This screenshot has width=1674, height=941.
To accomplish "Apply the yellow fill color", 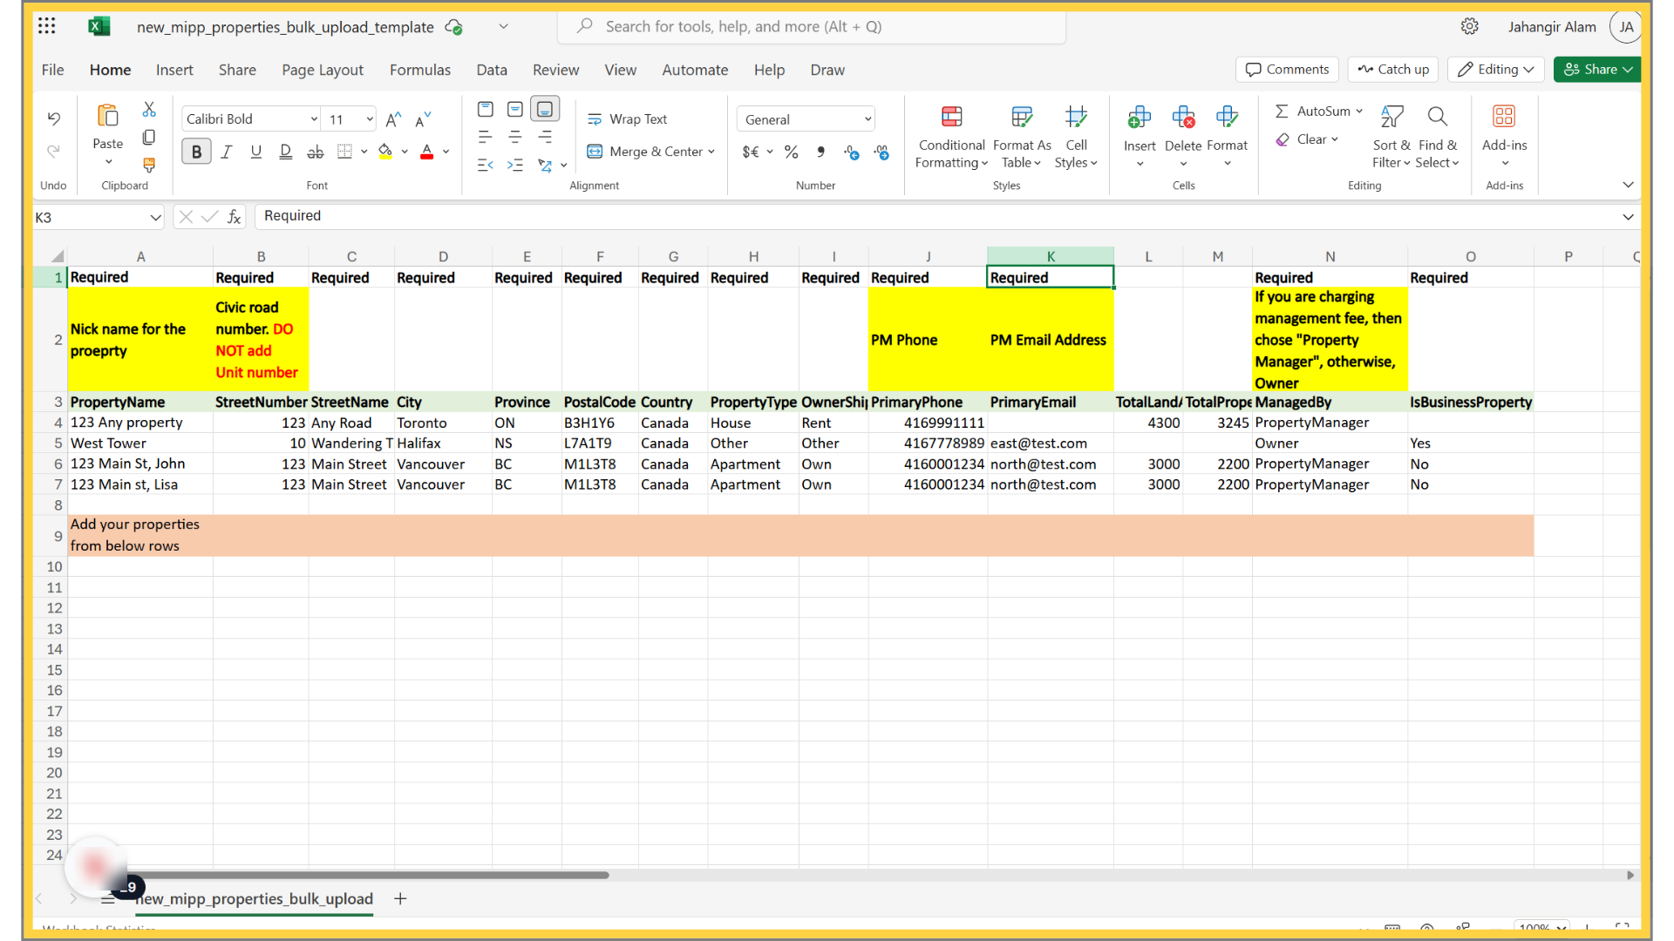I will pyautogui.click(x=385, y=152).
